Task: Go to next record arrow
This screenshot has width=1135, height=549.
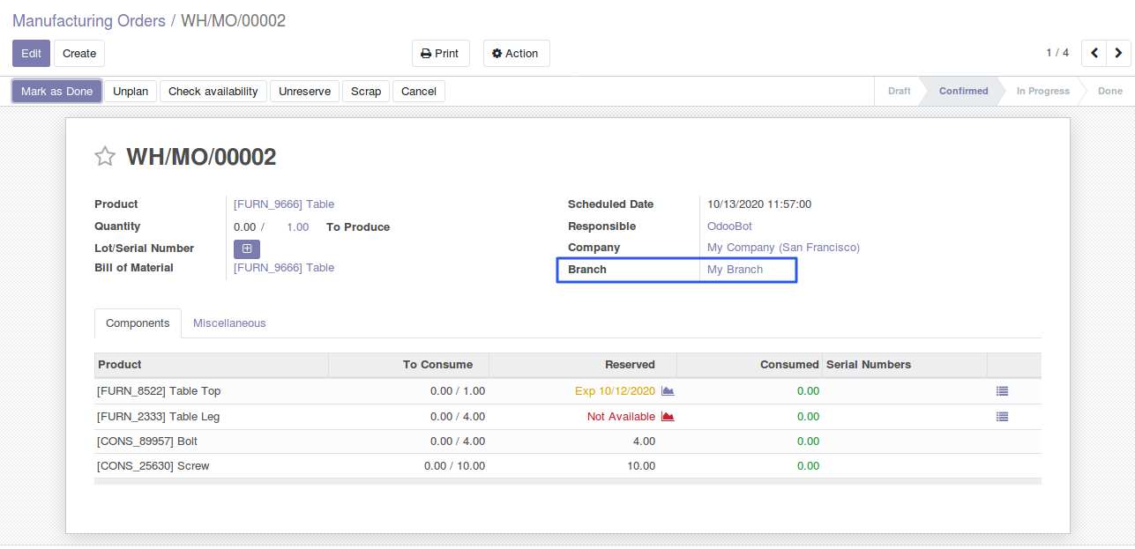Action: pos(1118,54)
